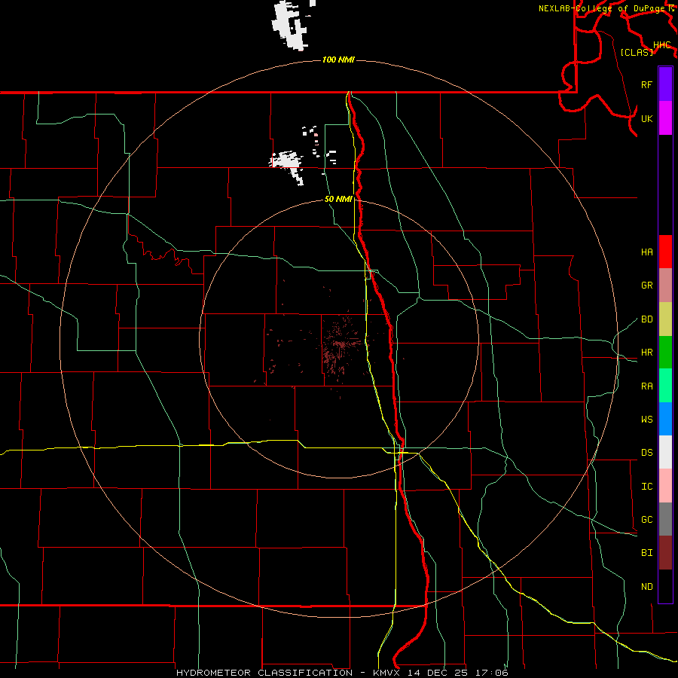Click the 'RA' legend label
Image resolution: width=678 pixels, height=678 pixels.
click(646, 386)
